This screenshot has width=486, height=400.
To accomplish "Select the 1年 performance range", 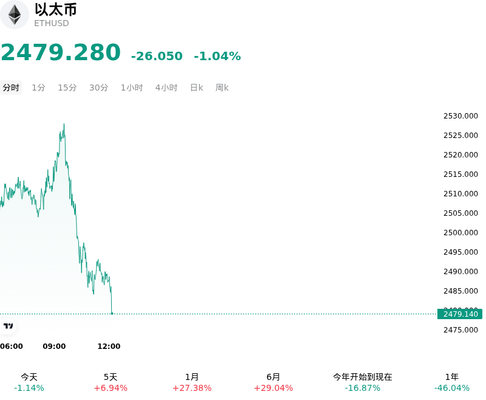I will point(452,382).
